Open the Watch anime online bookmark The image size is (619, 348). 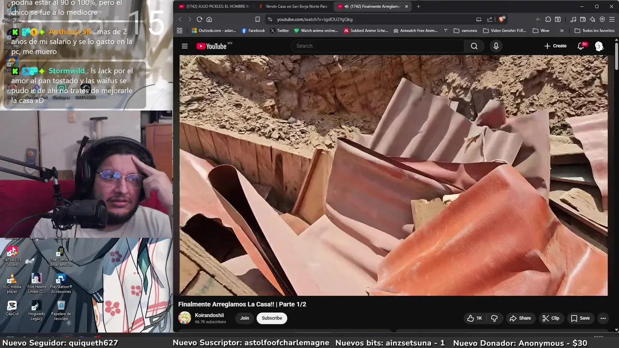click(x=316, y=30)
